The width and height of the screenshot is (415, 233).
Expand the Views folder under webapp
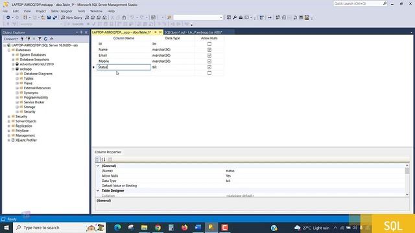(x=18, y=83)
